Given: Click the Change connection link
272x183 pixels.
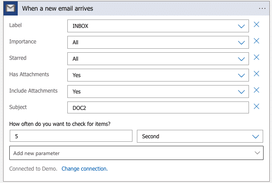Looking at the screenshot, I should click(85, 169).
